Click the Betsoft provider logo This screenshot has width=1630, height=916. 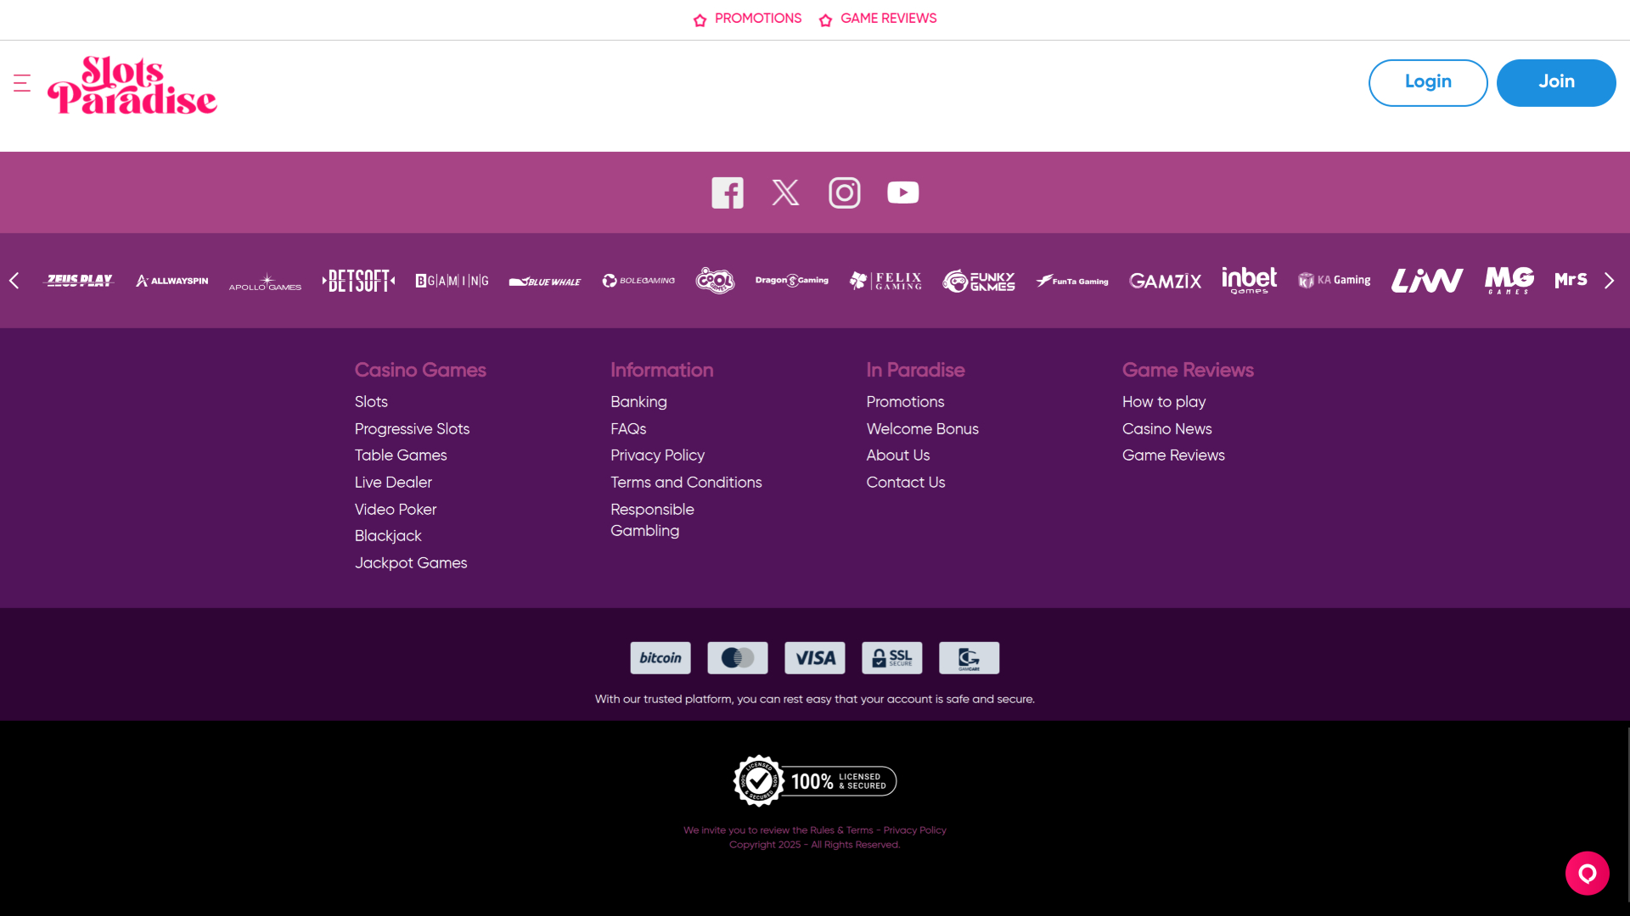pyautogui.click(x=358, y=281)
